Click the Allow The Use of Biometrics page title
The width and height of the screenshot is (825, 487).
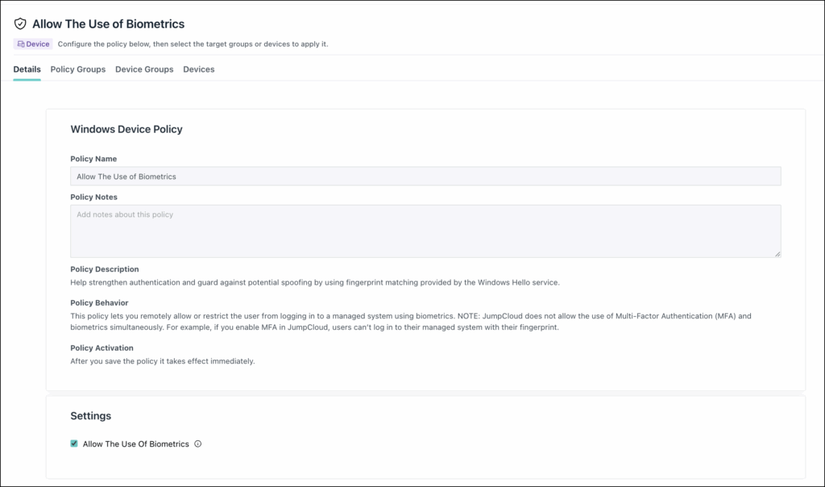(109, 23)
